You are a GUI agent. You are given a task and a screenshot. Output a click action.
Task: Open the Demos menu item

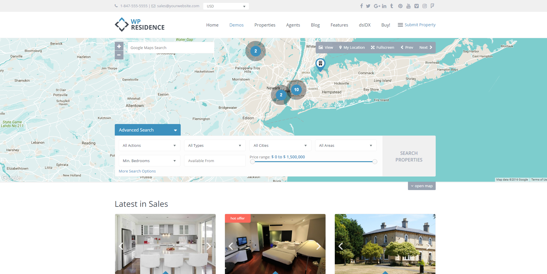pyautogui.click(x=236, y=25)
